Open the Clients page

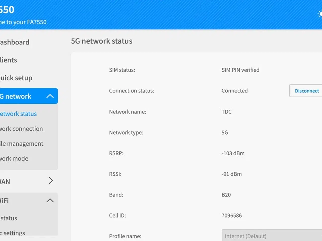pos(8,60)
